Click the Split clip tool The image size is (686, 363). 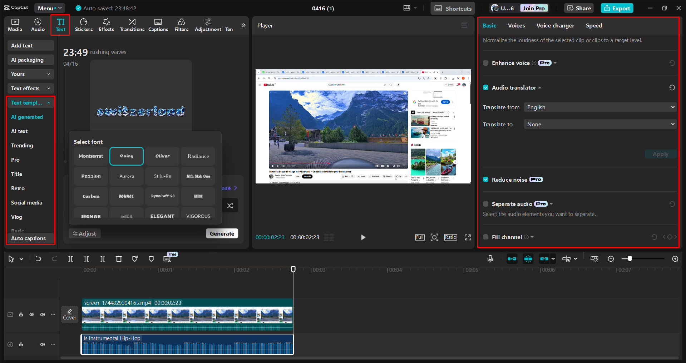[70, 259]
